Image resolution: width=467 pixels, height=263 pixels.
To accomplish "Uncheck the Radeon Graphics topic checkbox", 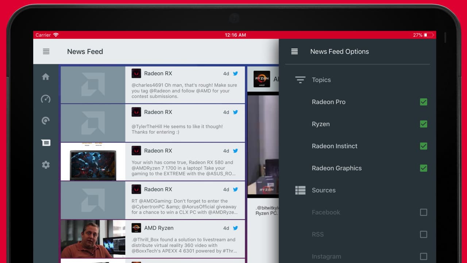I will (424, 168).
